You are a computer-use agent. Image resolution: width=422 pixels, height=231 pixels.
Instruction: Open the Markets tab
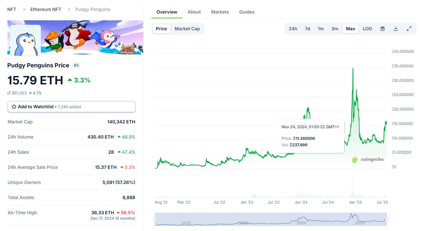tap(220, 12)
